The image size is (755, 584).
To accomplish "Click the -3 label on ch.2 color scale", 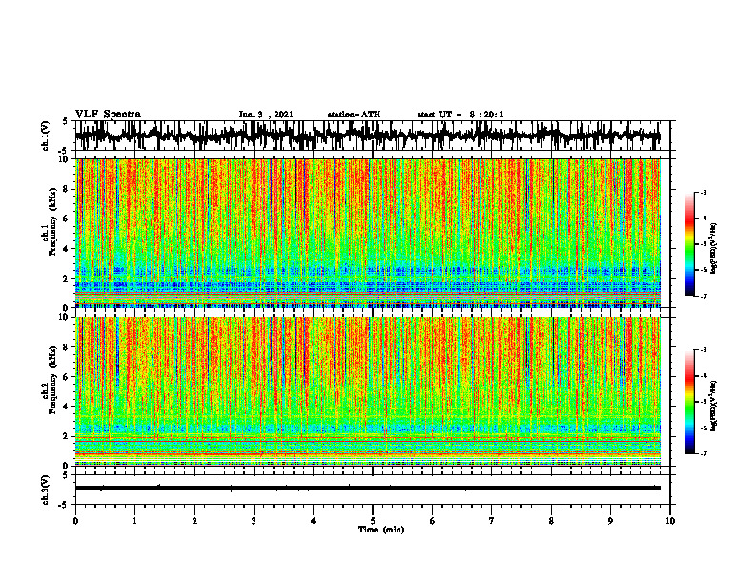I will pyautogui.click(x=704, y=349).
